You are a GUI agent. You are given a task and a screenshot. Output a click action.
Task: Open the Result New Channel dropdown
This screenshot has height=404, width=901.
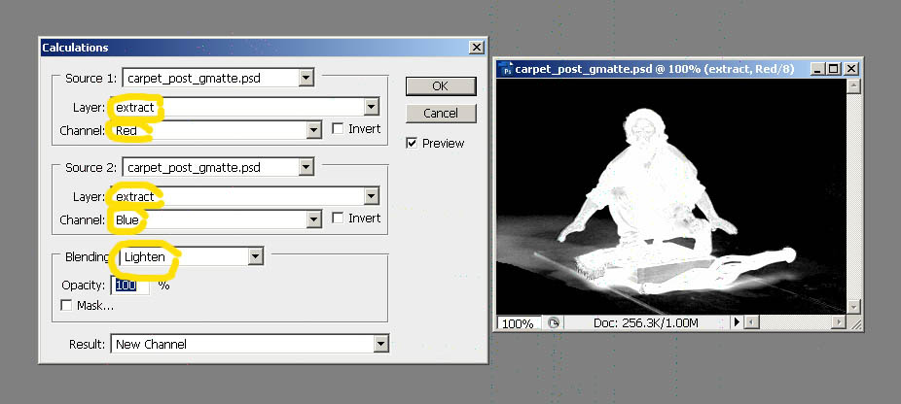click(381, 344)
